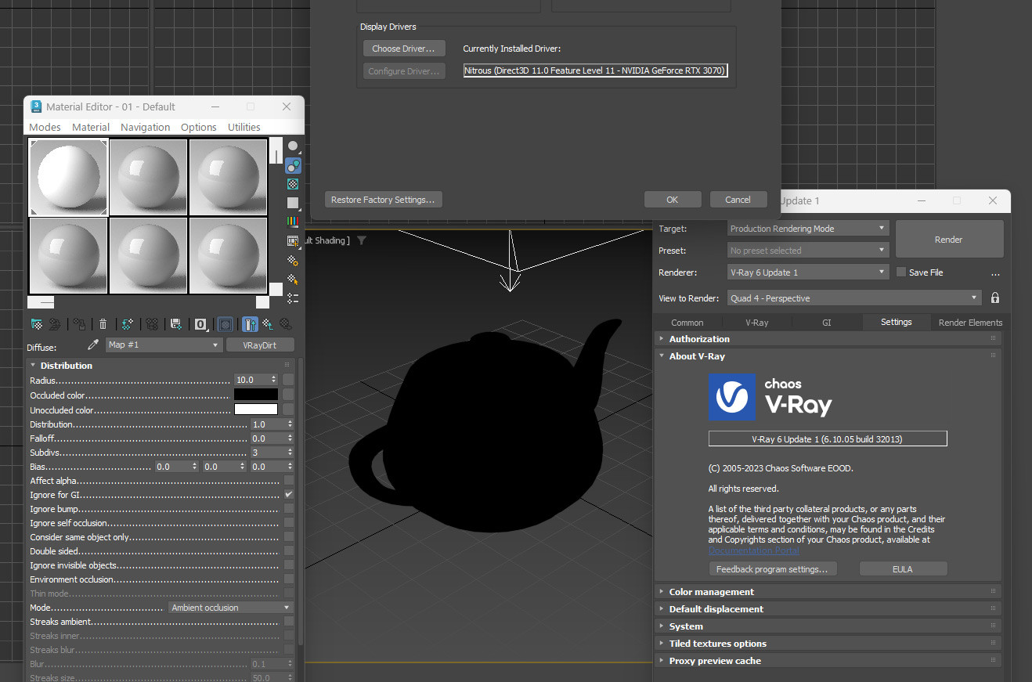
Task: Click Assign Material to Selection icon
Action: click(x=79, y=323)
